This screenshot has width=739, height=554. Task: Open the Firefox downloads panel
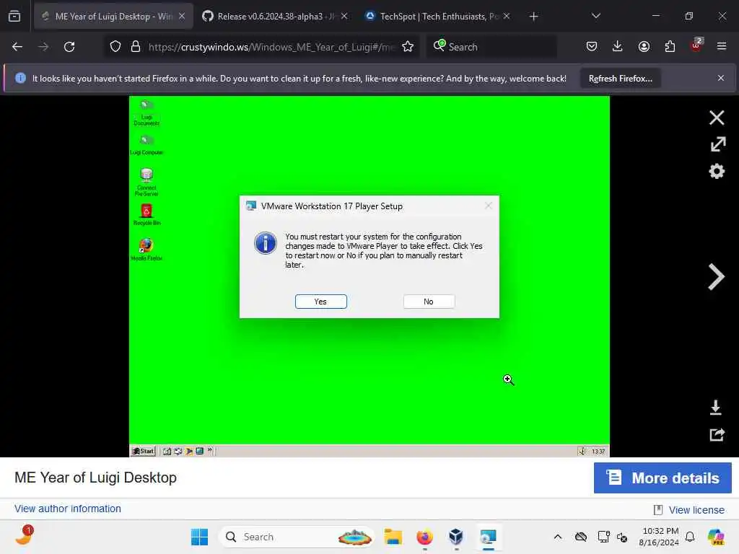618,47
